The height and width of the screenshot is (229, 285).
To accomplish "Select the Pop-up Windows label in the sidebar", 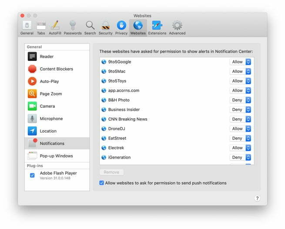I will pyautogui.click(x=56, y=156).
